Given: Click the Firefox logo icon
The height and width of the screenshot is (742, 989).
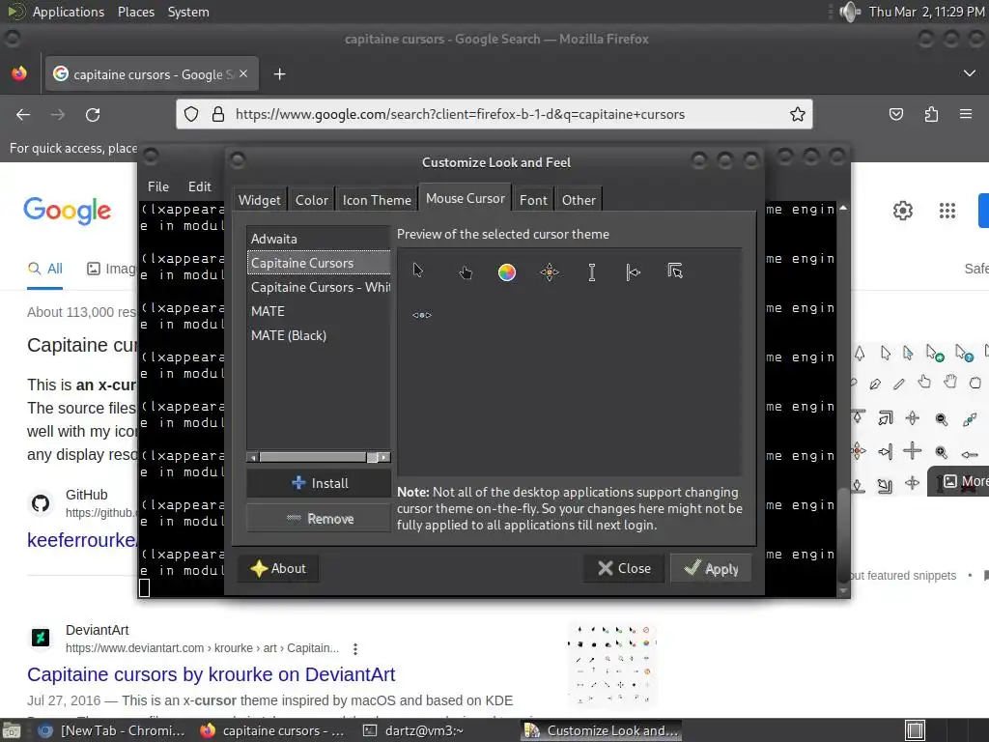Looking at the screenshot, I should (x=19, y=73).
